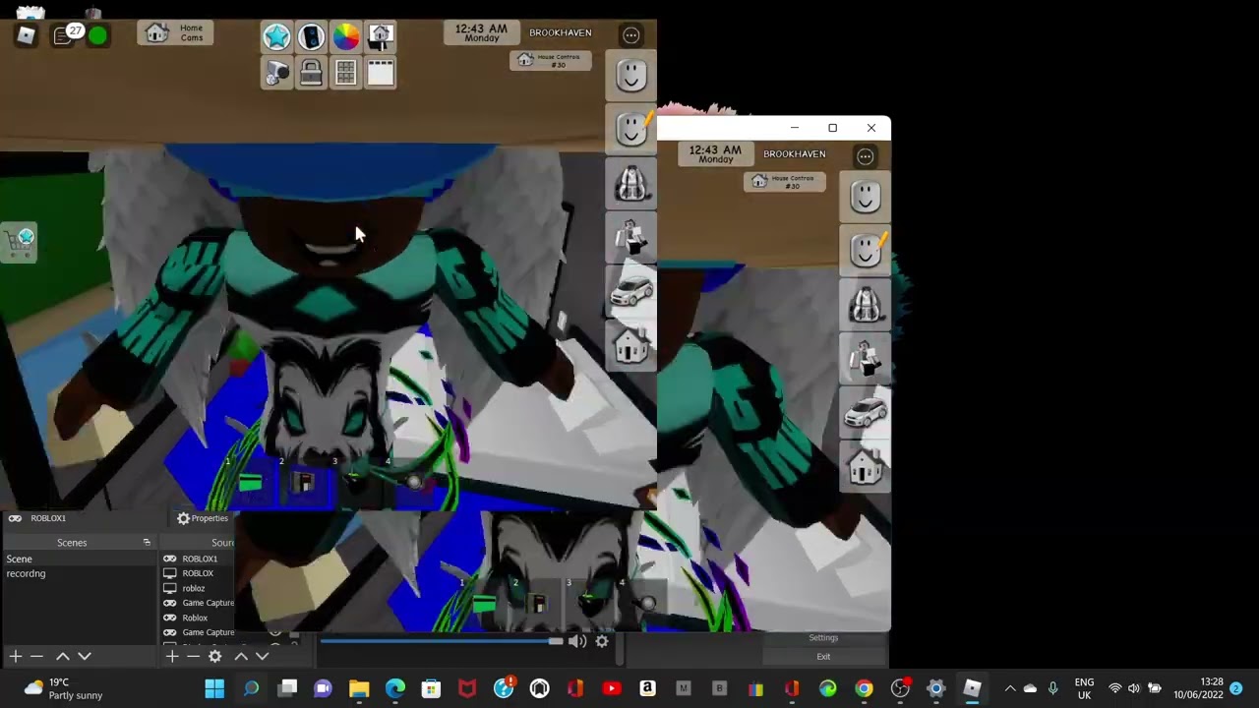
Task: Click the OBS Exit button
Action: coord(823,656)
